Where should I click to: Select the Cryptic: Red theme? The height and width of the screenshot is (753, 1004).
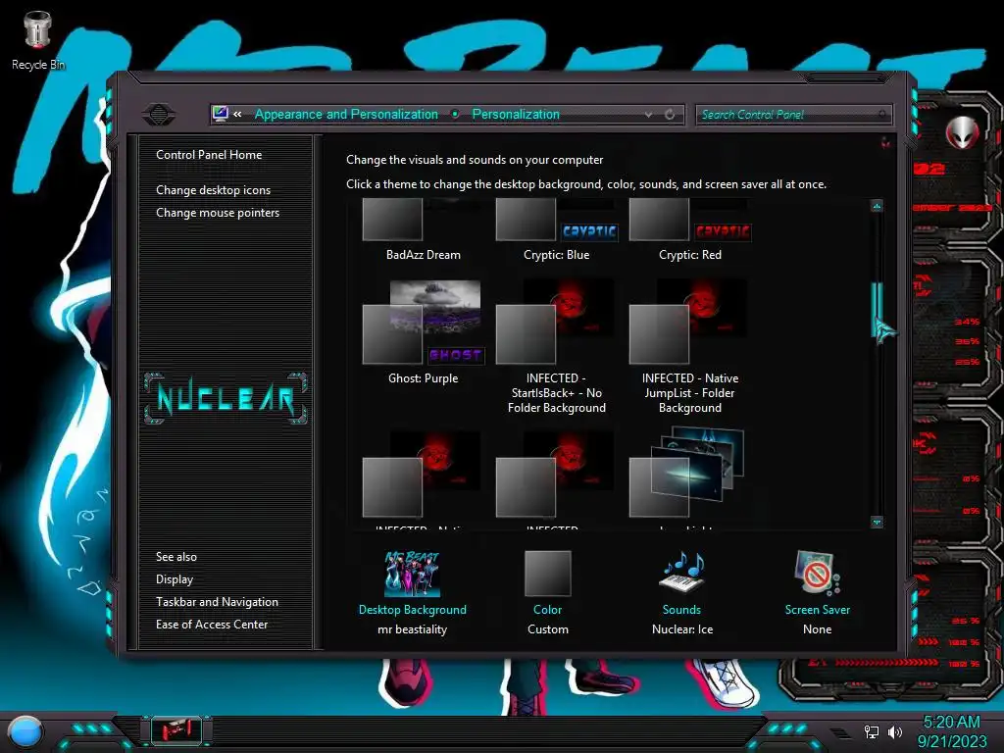point(689,228)
